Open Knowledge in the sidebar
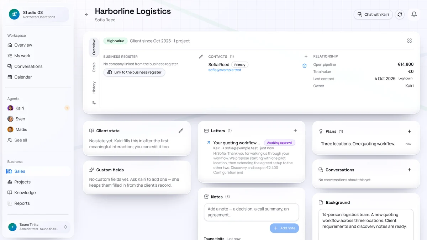The width and height of the screenshot is (427, 240). click(38, 193)
